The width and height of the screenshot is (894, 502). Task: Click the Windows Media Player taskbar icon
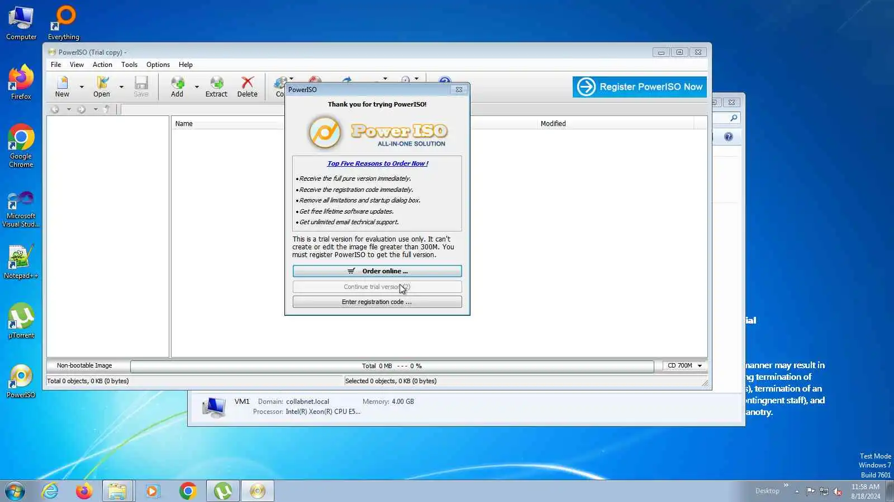point(152,491)
